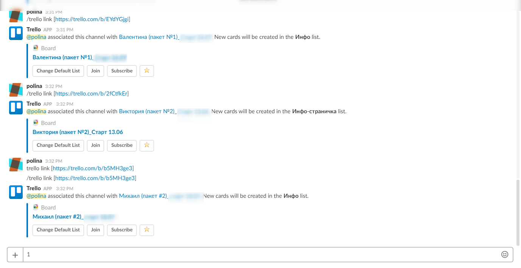Open the emoji picker smiley icon
The height and width of the screenshot is (268, 521).
pyautogui.click(x=504, y=254)
